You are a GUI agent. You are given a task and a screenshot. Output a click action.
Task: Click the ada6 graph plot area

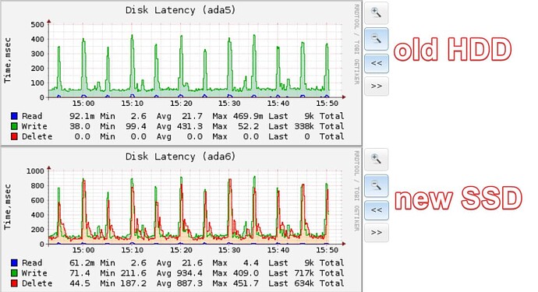point(196,207)
